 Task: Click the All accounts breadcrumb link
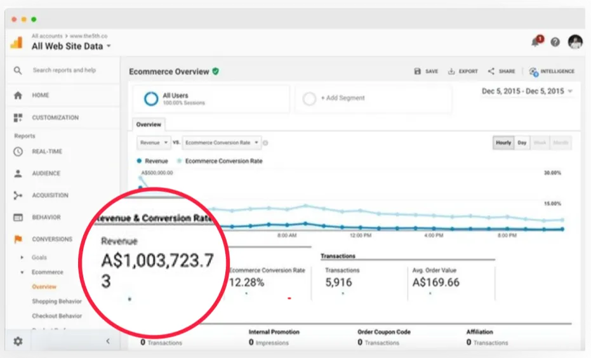(47, 36)
